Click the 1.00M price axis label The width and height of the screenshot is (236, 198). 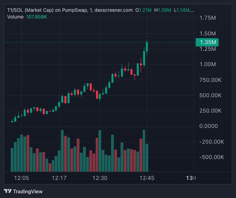208,64
